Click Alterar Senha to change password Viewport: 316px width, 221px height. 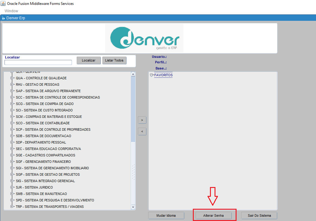214,215
